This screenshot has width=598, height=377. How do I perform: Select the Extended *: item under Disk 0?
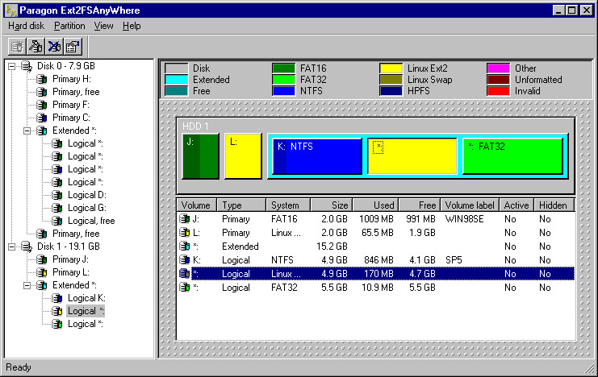(74, 130)
